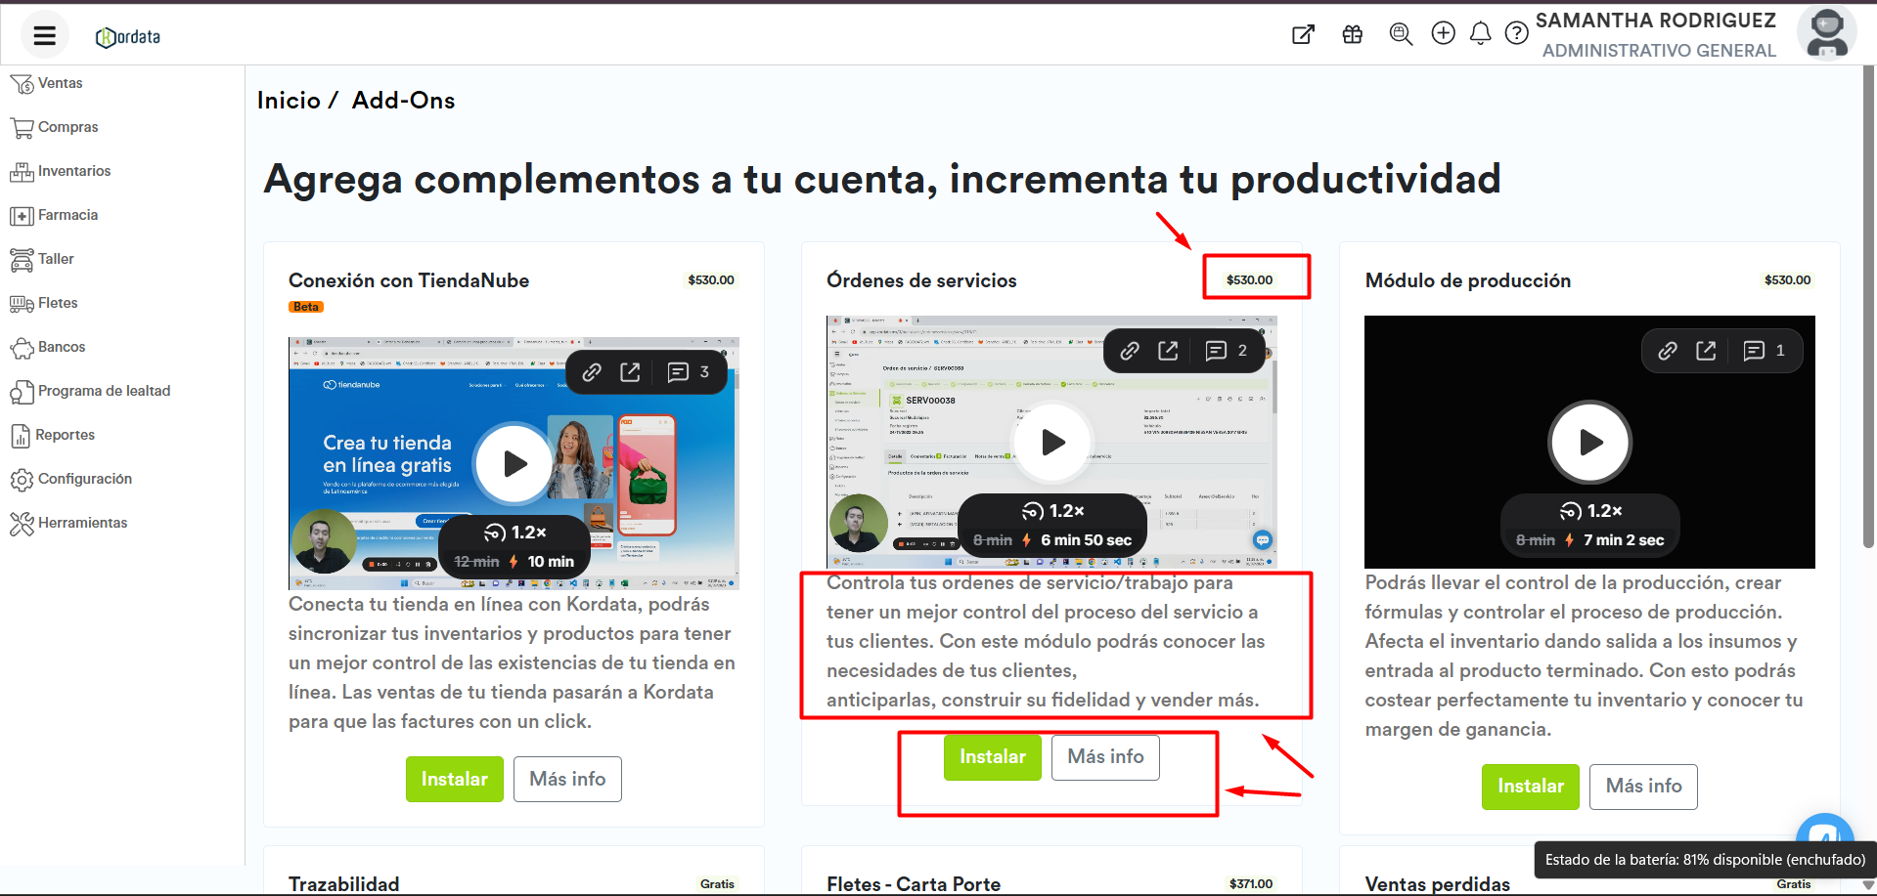
Task: Install the Órdenes de servicios add-on
Action: coord(993,757)
